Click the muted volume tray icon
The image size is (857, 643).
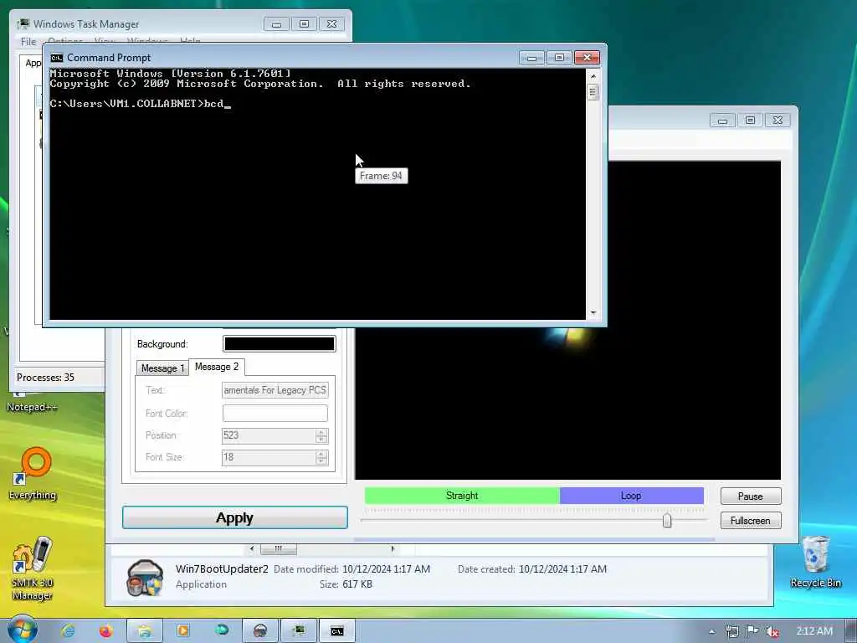[772, 631]
